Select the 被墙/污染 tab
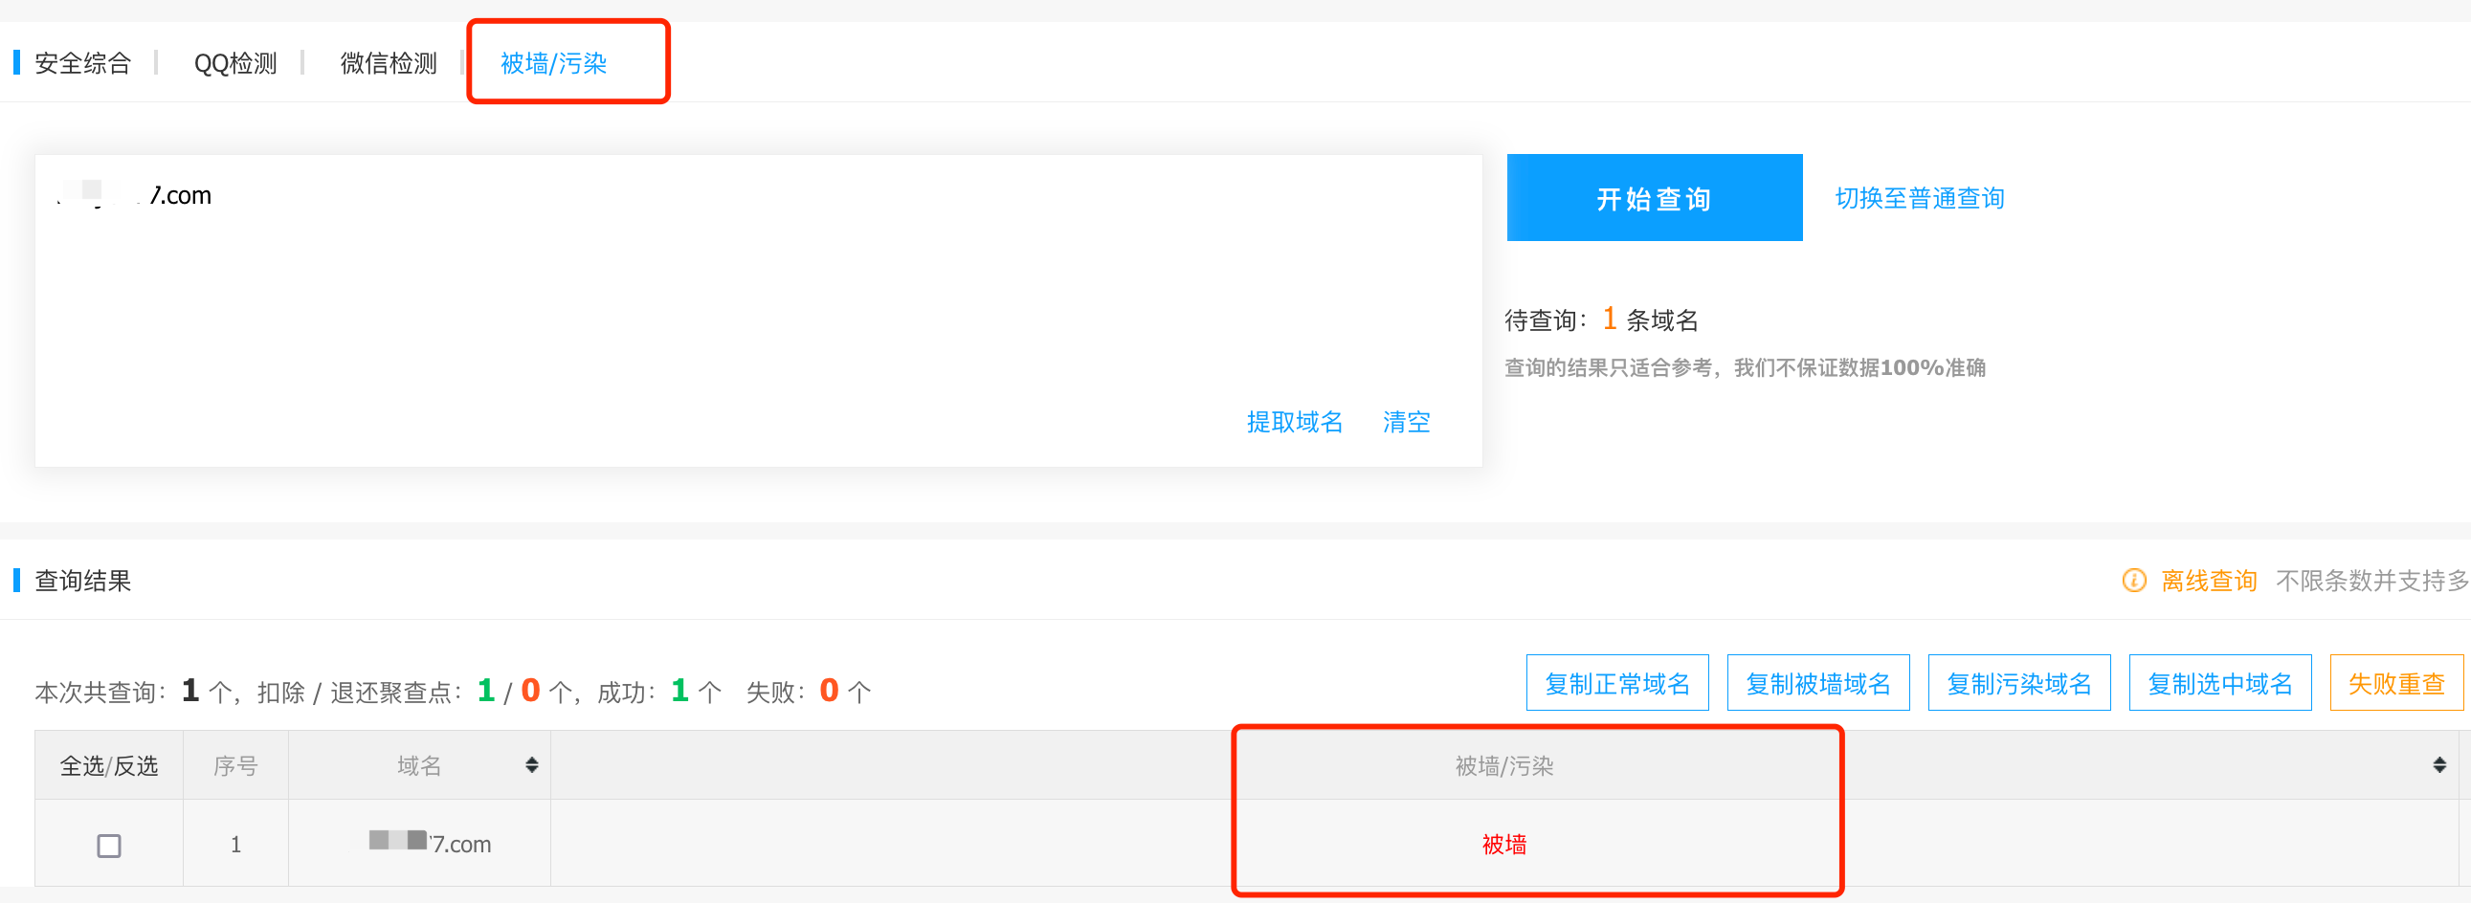Viewport: 2471px width, 903px height. point(553,63)
